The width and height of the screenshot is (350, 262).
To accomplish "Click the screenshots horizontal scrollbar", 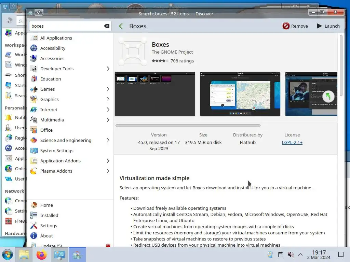I will (188, 126).
